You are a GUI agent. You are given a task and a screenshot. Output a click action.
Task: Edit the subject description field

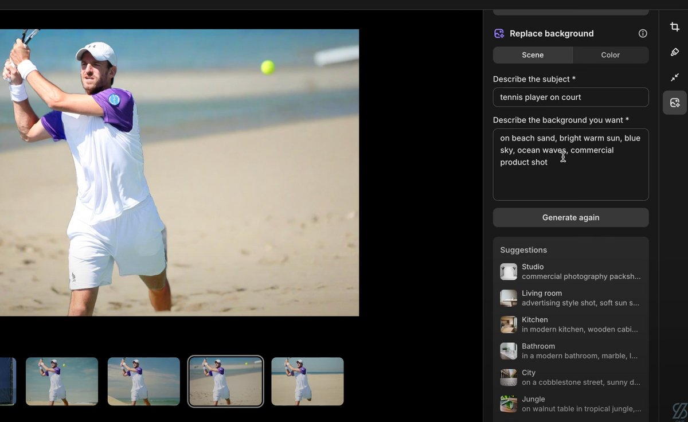[570, 97]
